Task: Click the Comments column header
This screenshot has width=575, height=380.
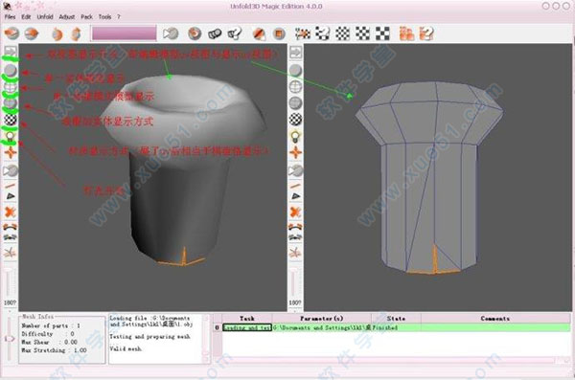Action: coord(495,319)
